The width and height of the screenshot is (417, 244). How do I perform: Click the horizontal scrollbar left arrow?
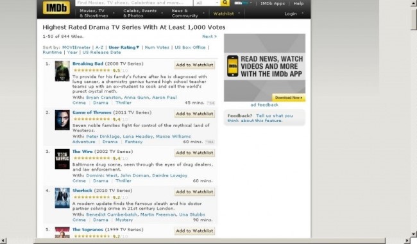coord(3,241)
